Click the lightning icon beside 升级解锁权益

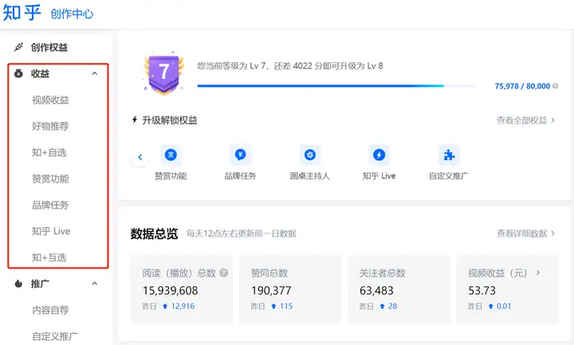(135, 120)
